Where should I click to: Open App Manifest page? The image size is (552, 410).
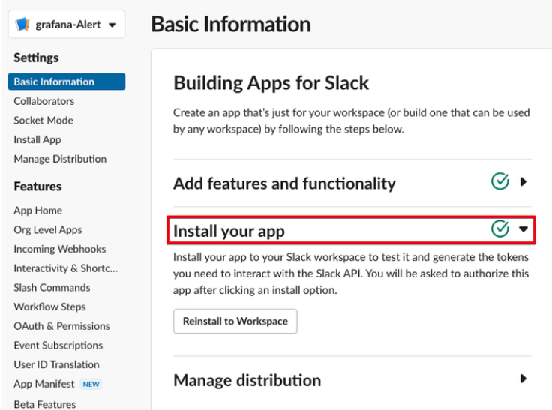[44, 384]
